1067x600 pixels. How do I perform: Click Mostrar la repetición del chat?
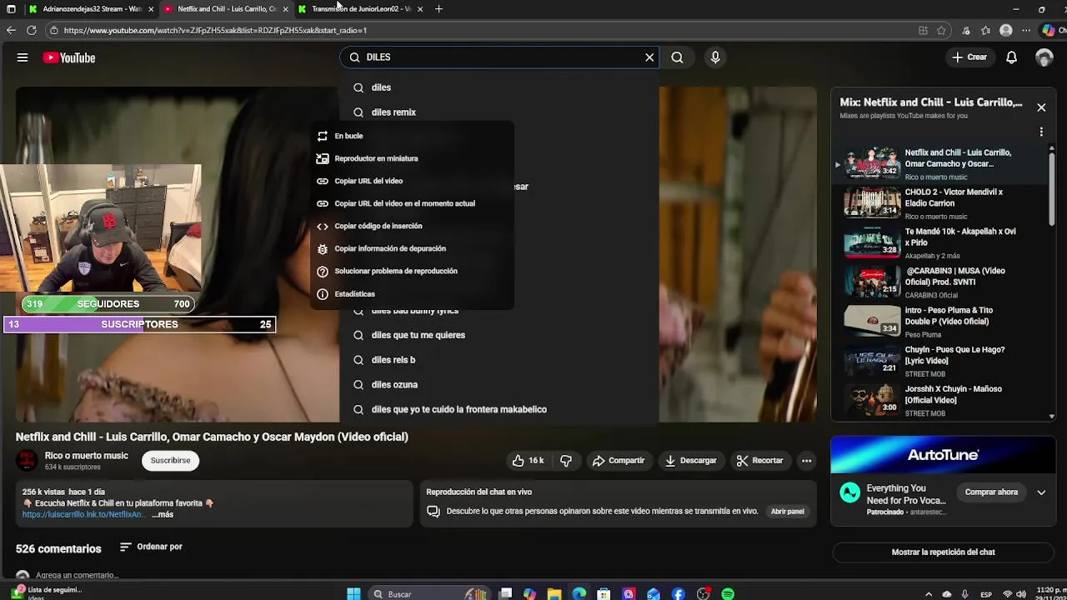point(943,552)
